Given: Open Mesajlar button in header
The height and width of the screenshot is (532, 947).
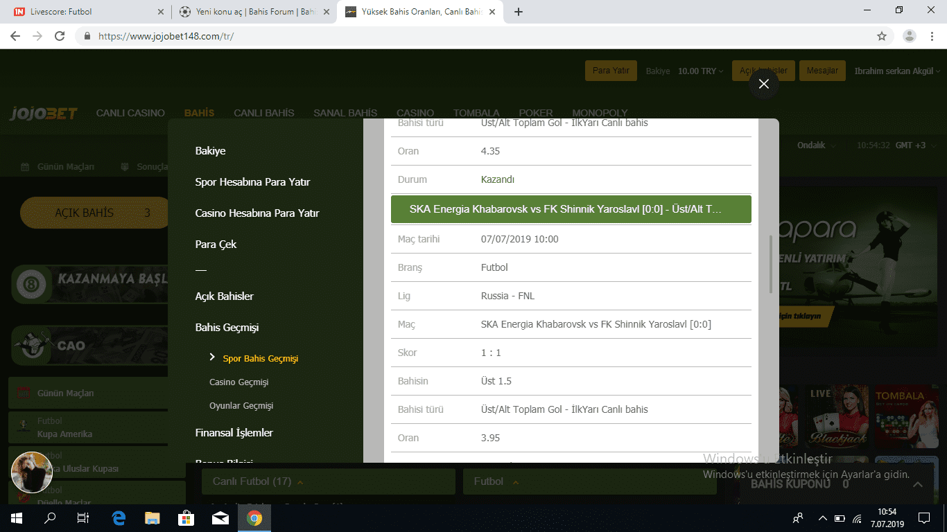Looking at the screenshot, I should [x=822, y=71].
